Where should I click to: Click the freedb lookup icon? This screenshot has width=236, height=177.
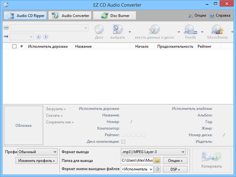(191, 29)
